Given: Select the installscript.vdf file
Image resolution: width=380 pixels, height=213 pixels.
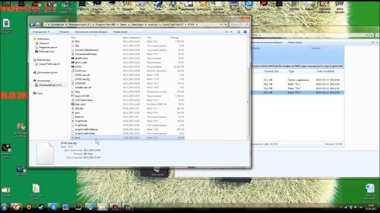Looking at the screenshot, I should click(x=83, y=88).
